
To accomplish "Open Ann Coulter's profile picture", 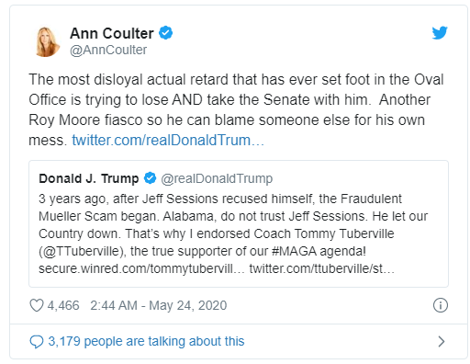I will coord(46,41).
